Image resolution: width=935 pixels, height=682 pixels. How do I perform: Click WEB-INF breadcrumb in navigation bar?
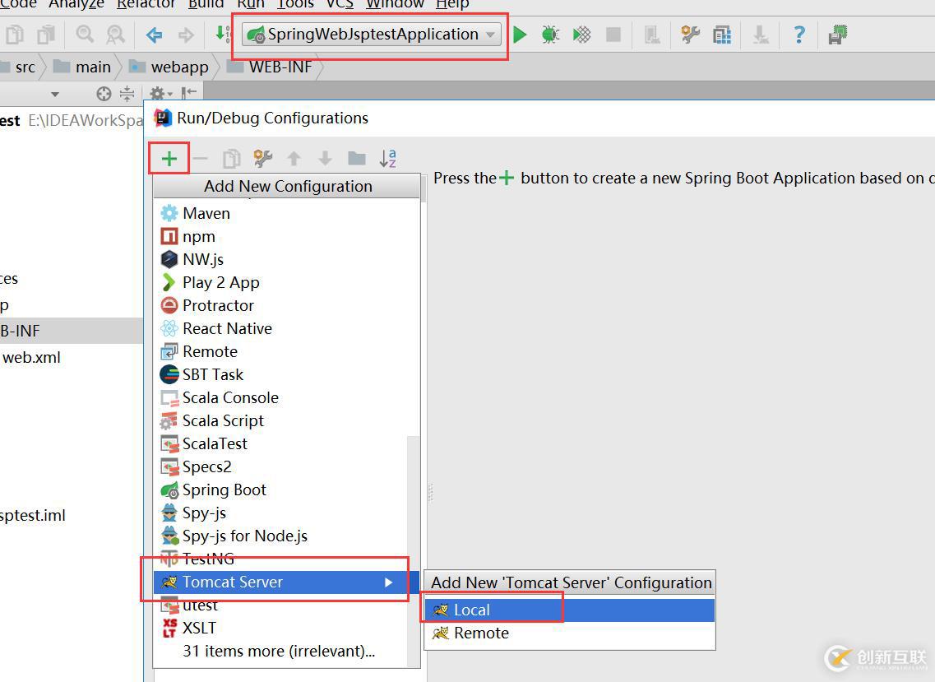[270, 67]
